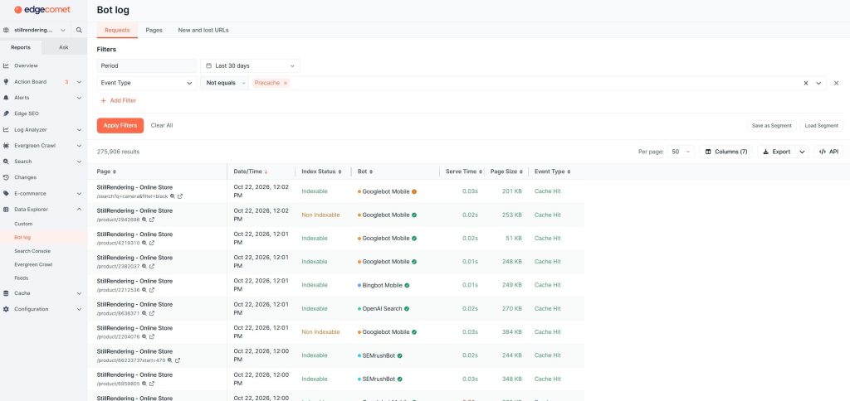Open Search Console in the sidebar
Screen dimensions: 850x401
pyautogui.click(x=32, y=251)
